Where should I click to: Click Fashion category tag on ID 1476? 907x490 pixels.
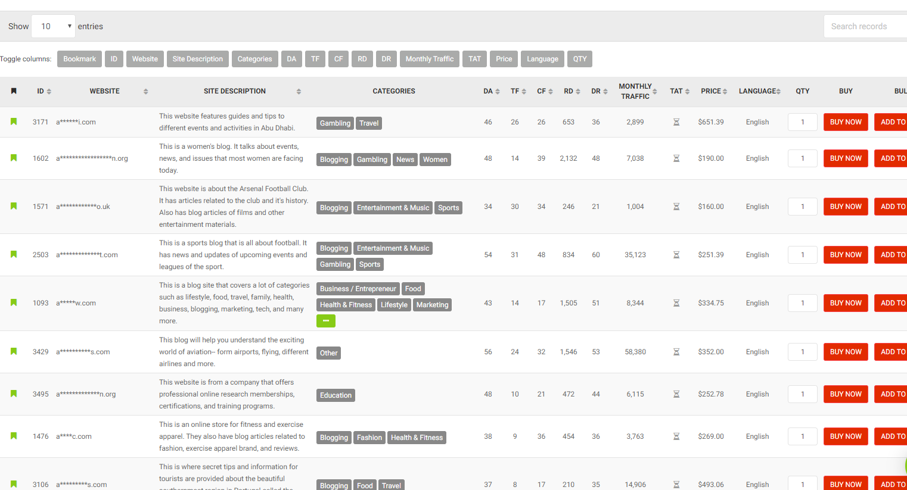[369, 438]
